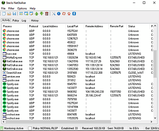Click the Established: 33 status entry
This screenshot has height=131, width=159.
click(x=70, y=128)
